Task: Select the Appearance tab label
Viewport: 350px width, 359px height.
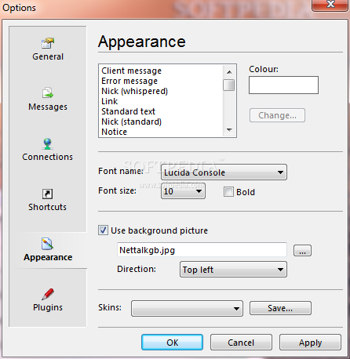Action: point(48,257)
